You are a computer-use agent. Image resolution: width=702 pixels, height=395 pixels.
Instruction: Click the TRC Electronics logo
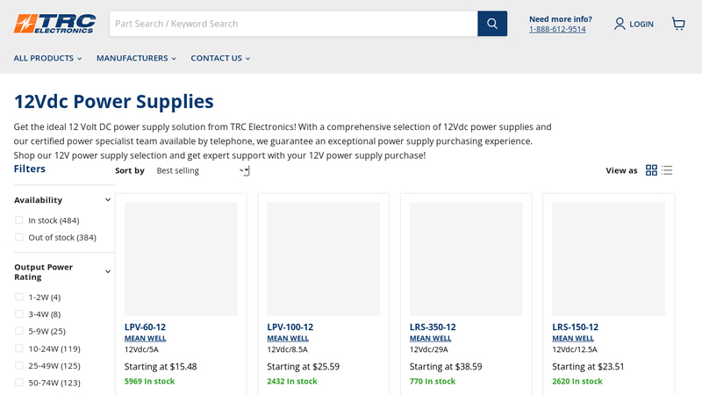point(54,24)
